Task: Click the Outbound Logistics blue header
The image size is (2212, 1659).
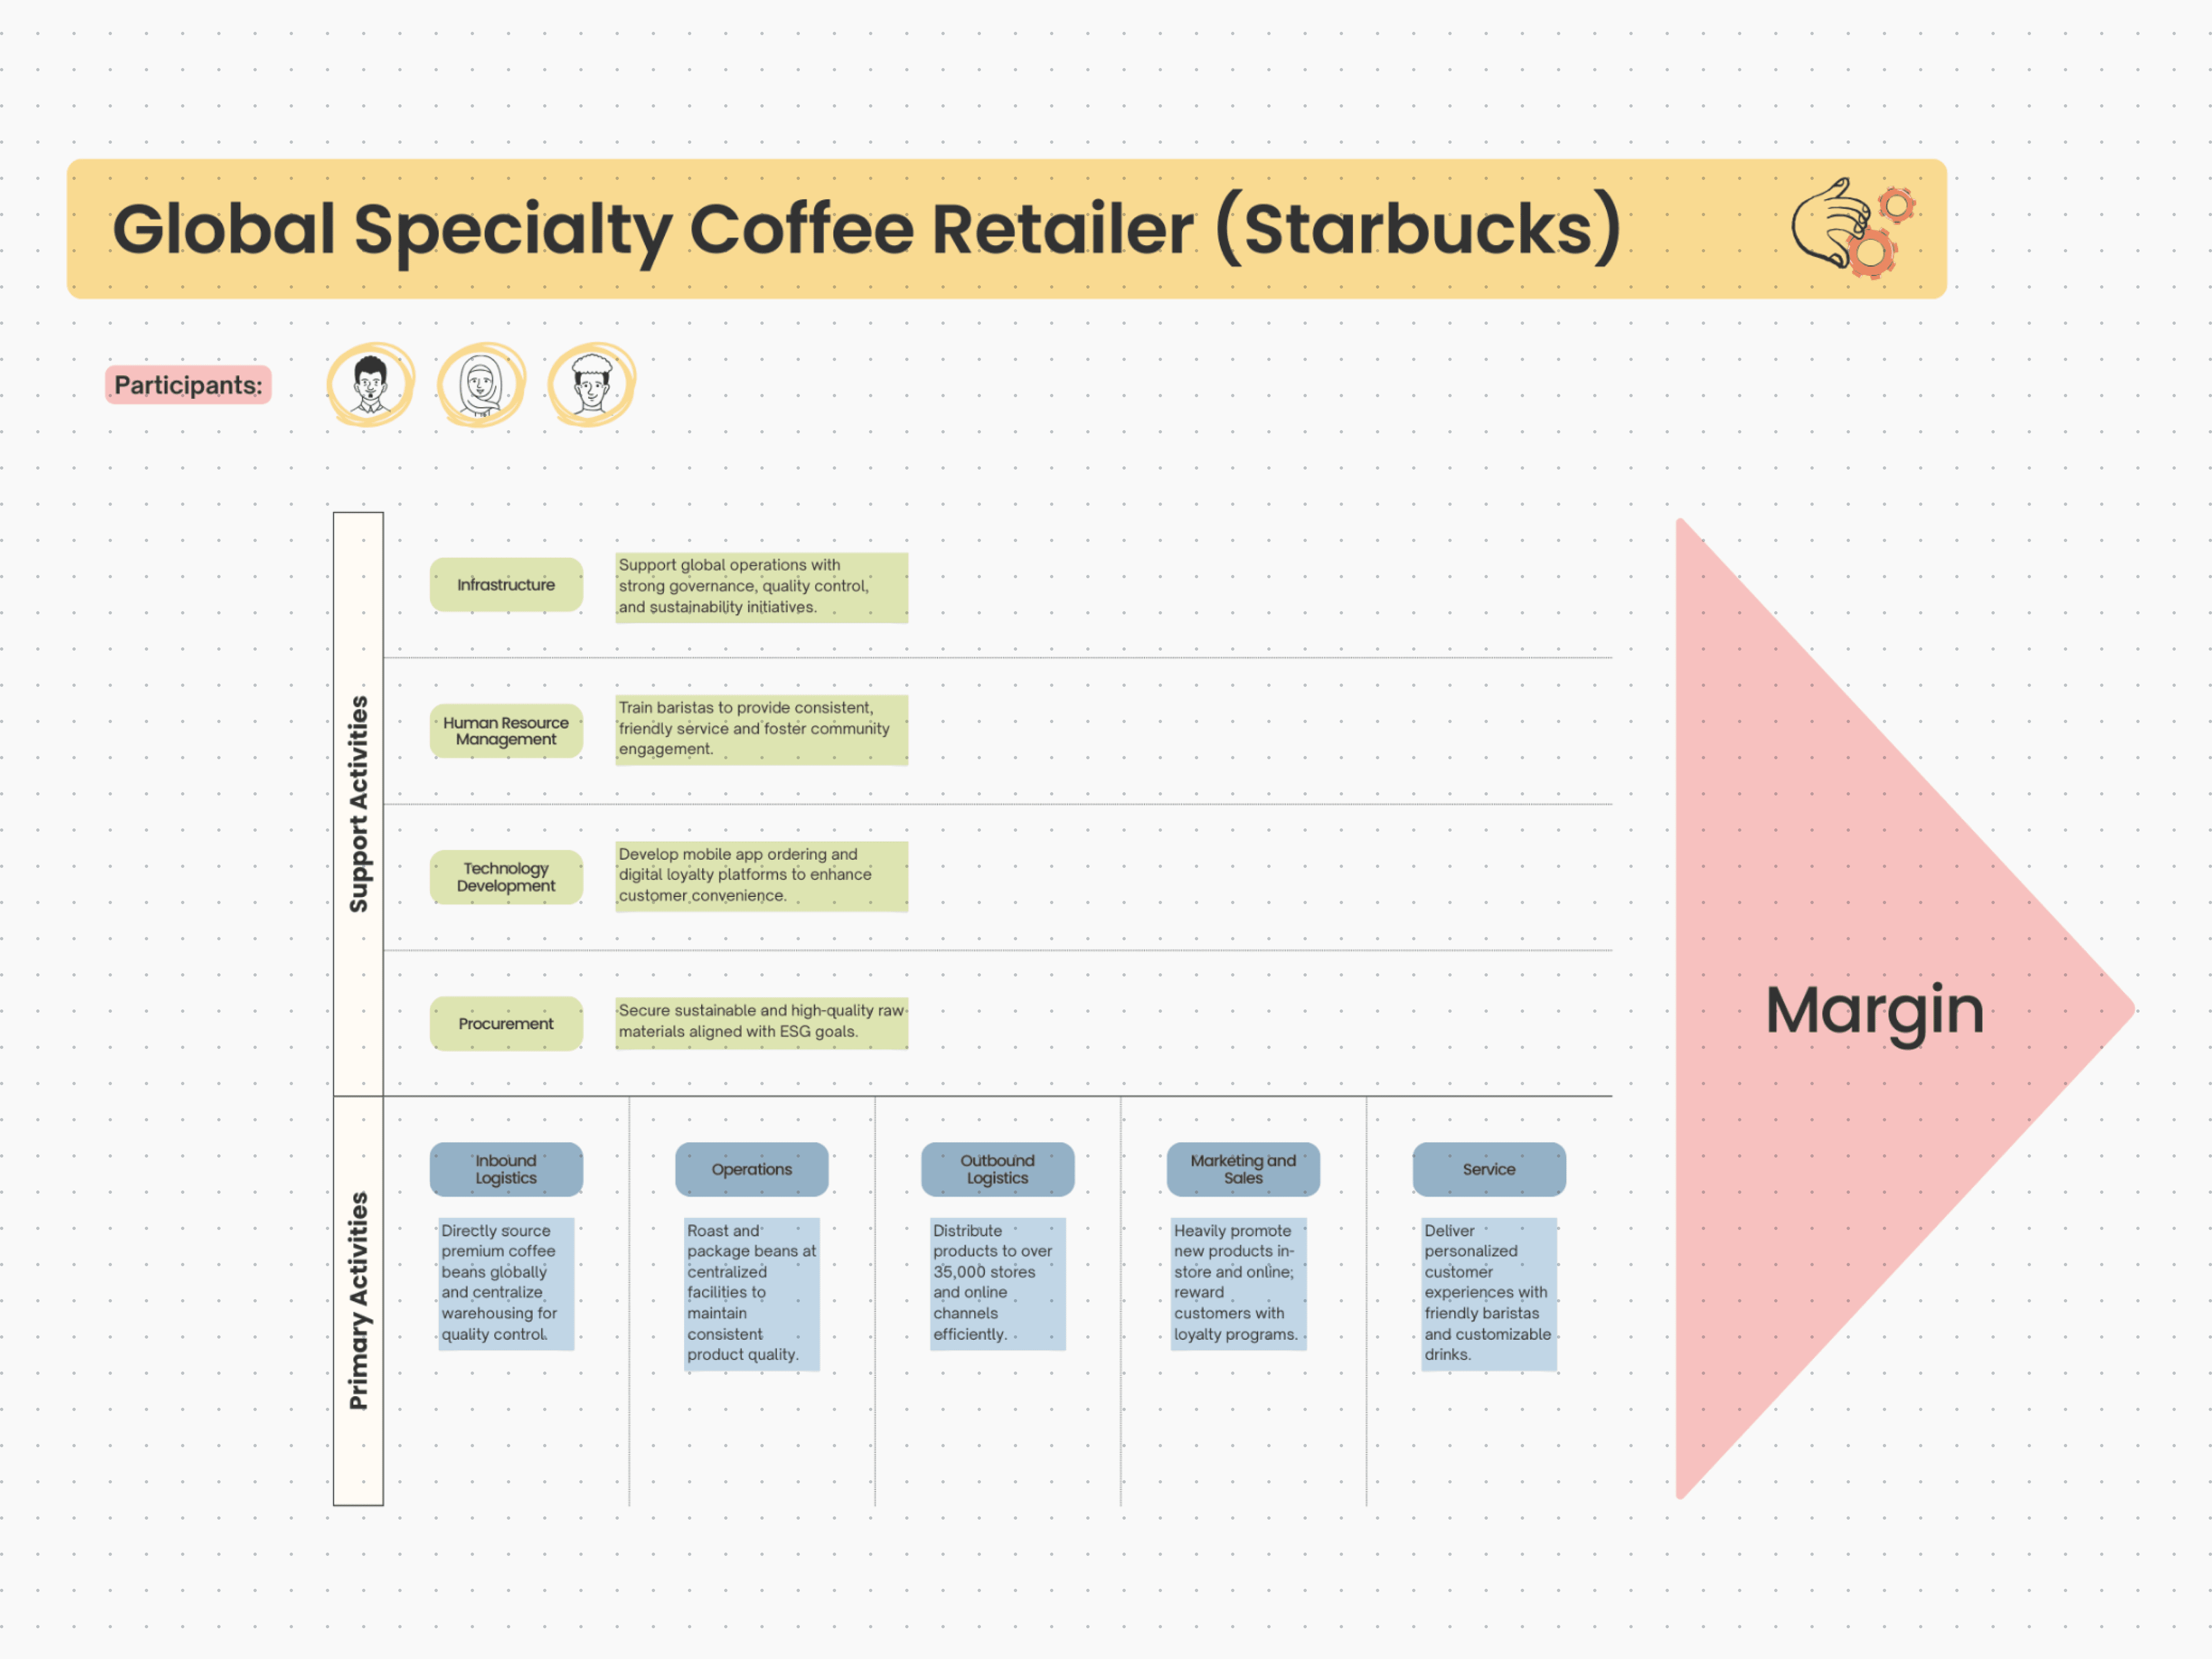Action: [x=997, y=1169]
